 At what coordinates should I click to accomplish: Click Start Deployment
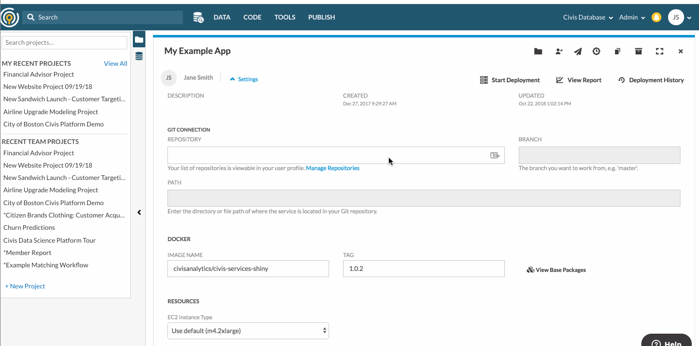pyautogui.click(x=510, y=80)
